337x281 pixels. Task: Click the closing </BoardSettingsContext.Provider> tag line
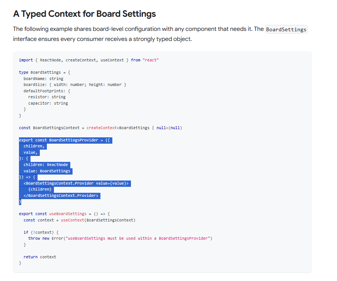point(62,195)
